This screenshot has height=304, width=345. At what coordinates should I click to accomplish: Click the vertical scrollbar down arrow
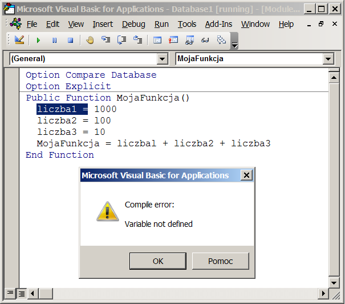point(334,282)
